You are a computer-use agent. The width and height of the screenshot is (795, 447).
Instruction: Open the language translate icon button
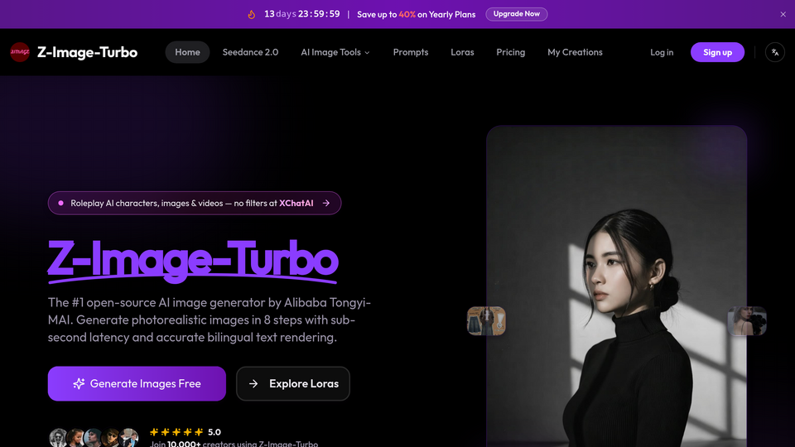coord(775,52)
